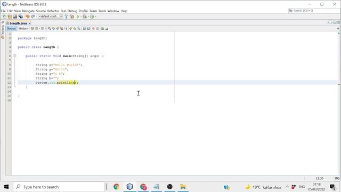The image size is (341, 192).
Task: Open the notification center icon
Action: [332, 187]
